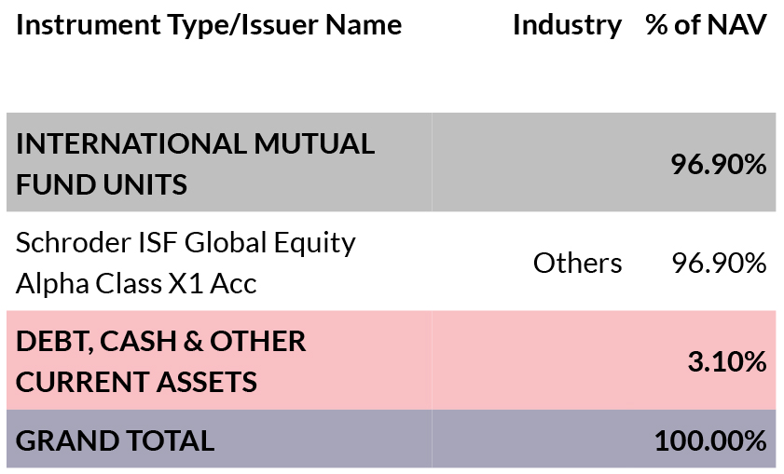The width and height of the screenshot is (784, 474).
Task: Click the 'GRAND TOTAL' label
Action: tap(115, 440)
